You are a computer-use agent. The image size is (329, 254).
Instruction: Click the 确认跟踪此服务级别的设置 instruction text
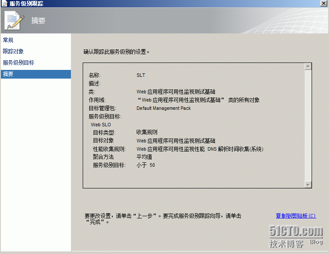(x=116, y=52)
